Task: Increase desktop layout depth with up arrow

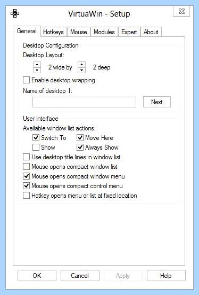Action: (x=82, y=65)
